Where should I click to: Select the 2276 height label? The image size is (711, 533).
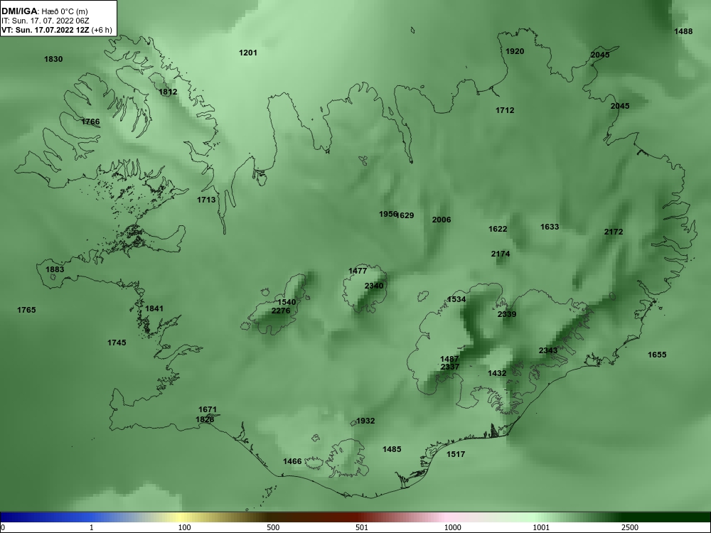pyautogui.click(x=281, y=311)
